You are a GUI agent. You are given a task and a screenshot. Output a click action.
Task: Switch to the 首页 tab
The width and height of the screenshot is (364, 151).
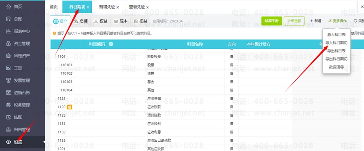click(54, 7)
